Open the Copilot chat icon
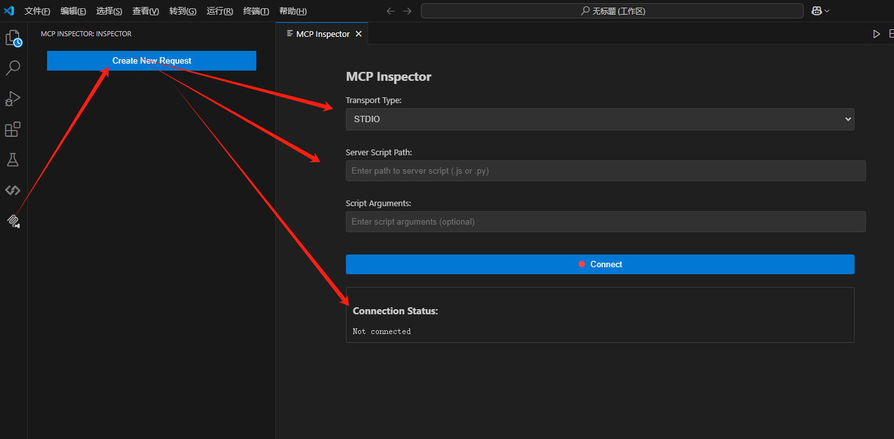 coord(816,11)
